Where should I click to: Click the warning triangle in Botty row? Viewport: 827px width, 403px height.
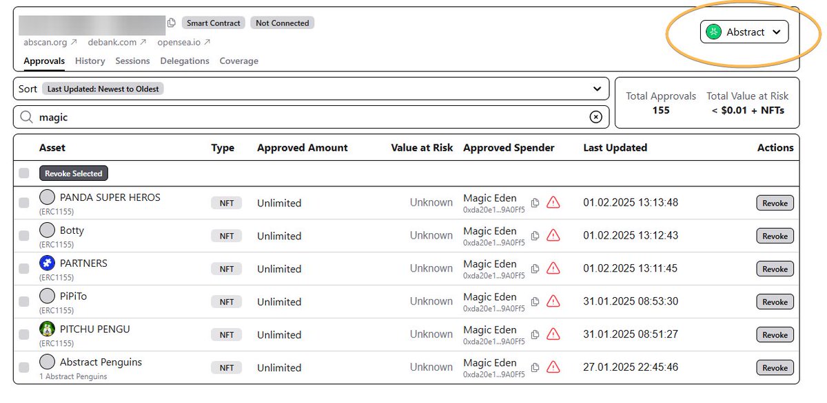pyautogui.click(x=553, y=236)
